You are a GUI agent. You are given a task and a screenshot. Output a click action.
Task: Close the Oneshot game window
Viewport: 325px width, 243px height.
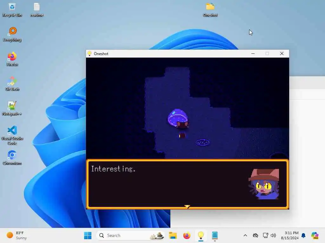pyautogui.click(x=282, y=53)
